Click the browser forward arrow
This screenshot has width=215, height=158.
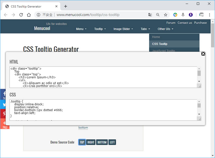[13, 15]
